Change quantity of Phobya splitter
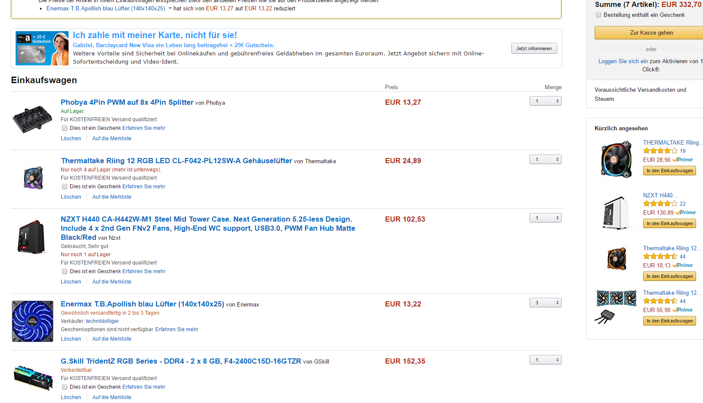Viewport: 703px width, 403px height. tap(546, 101)
